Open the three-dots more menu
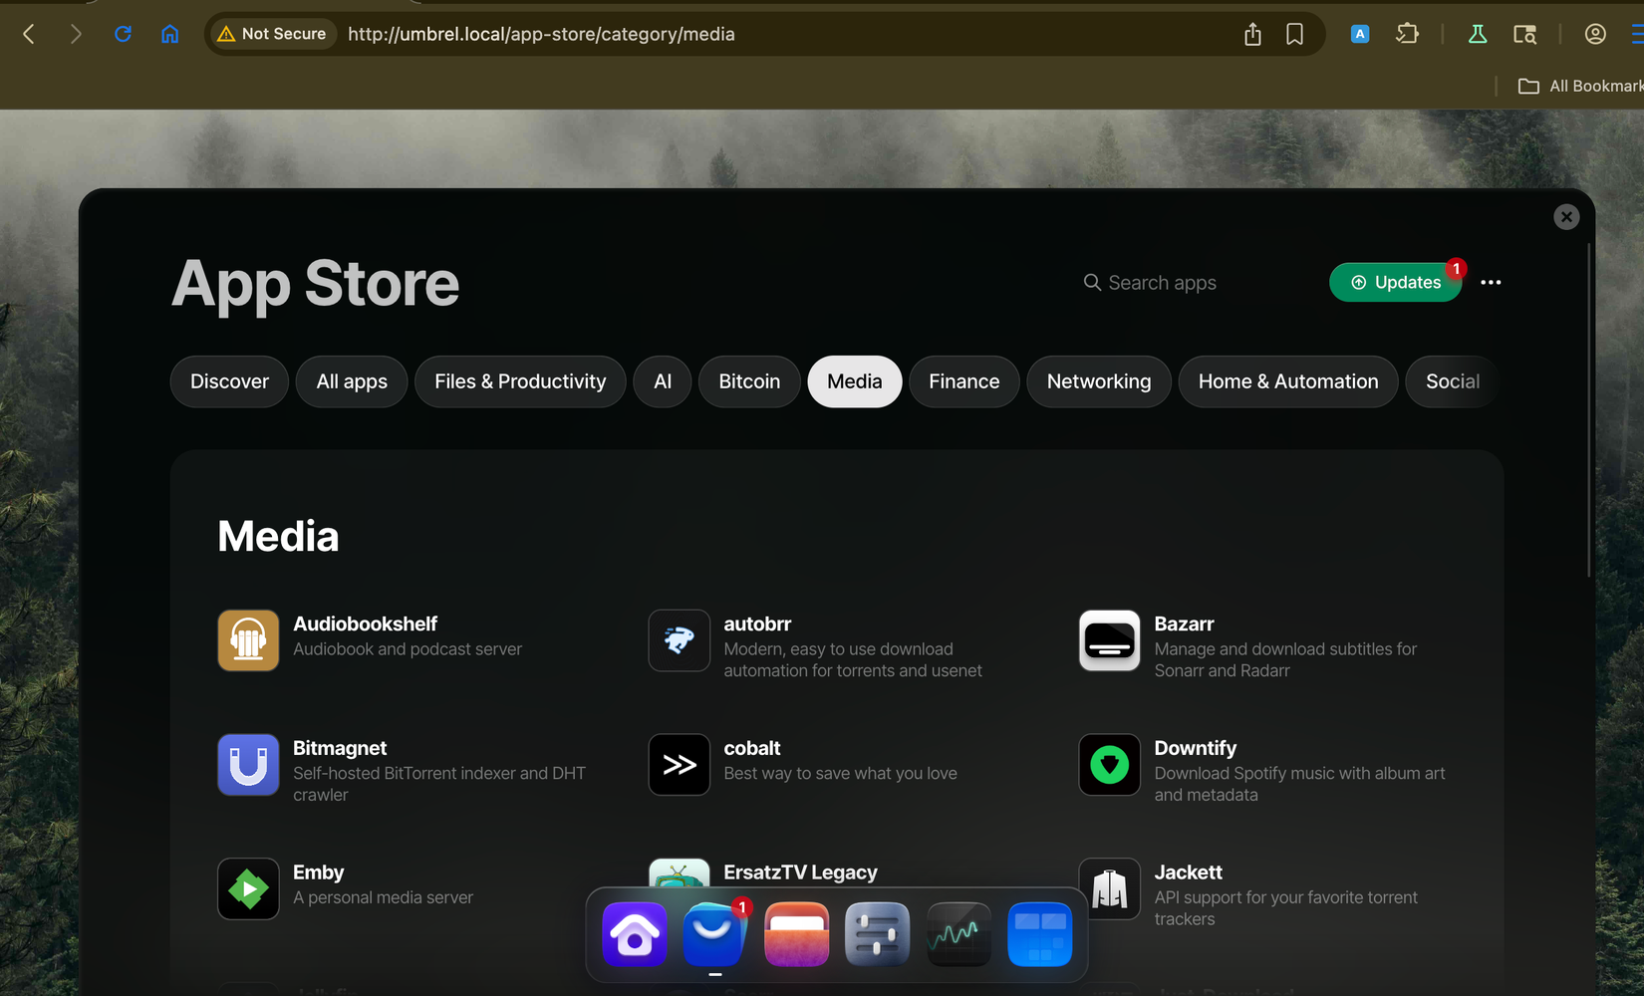 click(x=1491, y=283)
